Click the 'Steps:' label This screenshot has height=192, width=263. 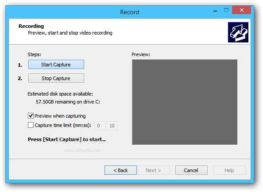coord(35,54)
